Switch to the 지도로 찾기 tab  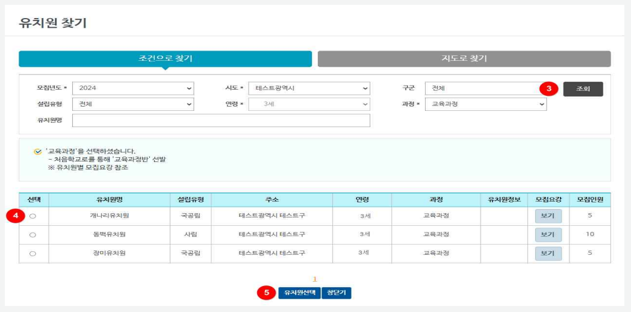[464, 59]
